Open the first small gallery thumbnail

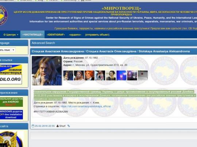[x=68, y=75]
